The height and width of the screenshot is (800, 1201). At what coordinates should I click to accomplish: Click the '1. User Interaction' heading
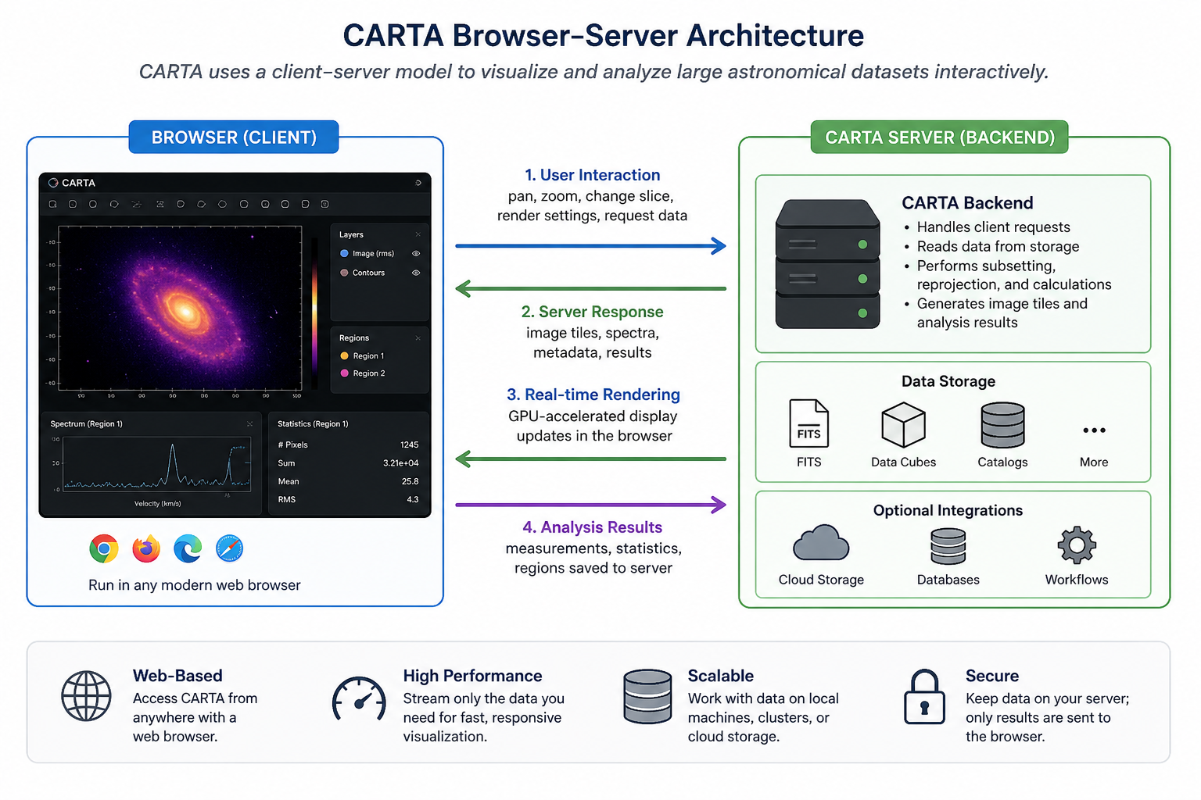(x=593, y=175)
